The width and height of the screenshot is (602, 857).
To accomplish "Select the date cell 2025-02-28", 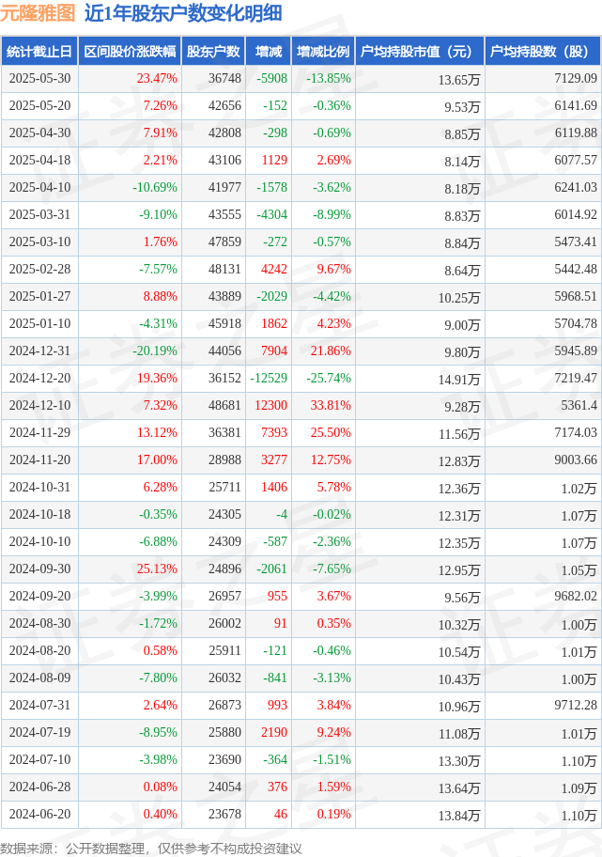I will coord(39,270).
